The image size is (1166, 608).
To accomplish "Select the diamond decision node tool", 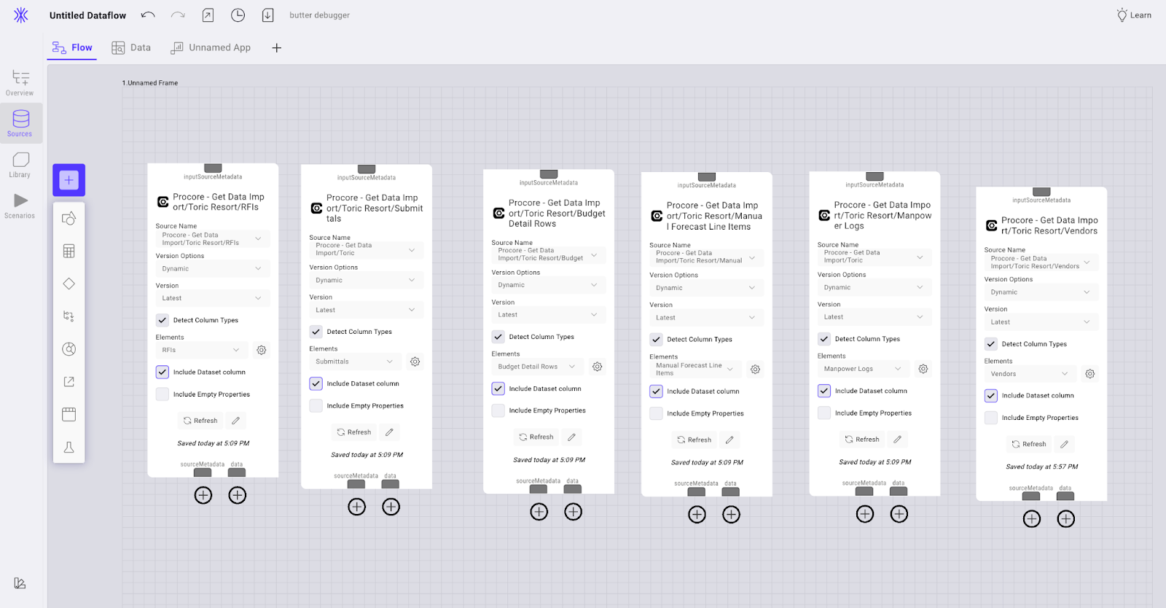I will point(69,284).
